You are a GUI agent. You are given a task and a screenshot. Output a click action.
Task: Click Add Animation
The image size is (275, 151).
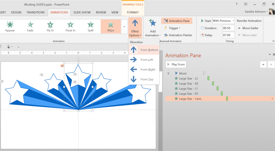click(x=152, y=28)
